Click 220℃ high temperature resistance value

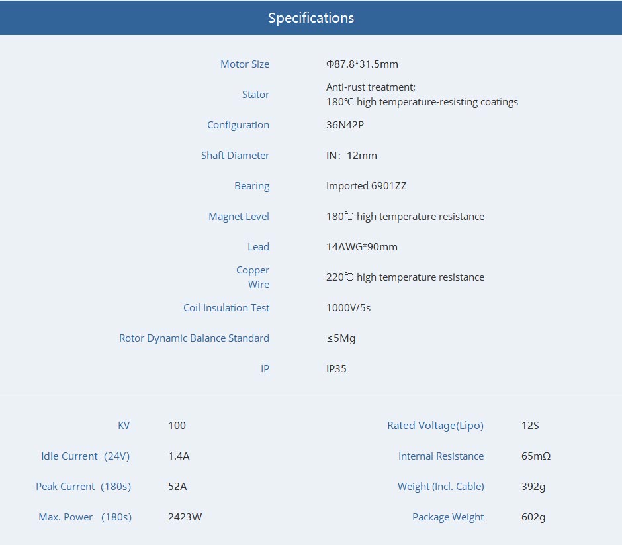[405, 277]
